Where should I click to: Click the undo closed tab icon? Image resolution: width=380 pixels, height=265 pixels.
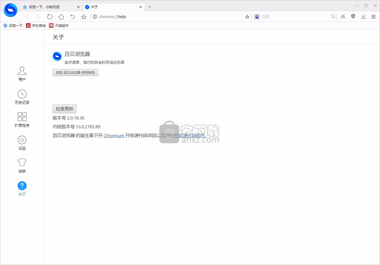pyautogui.click(x=72, y=17)
